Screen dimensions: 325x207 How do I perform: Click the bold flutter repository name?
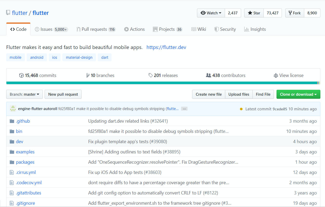point(41,13)
